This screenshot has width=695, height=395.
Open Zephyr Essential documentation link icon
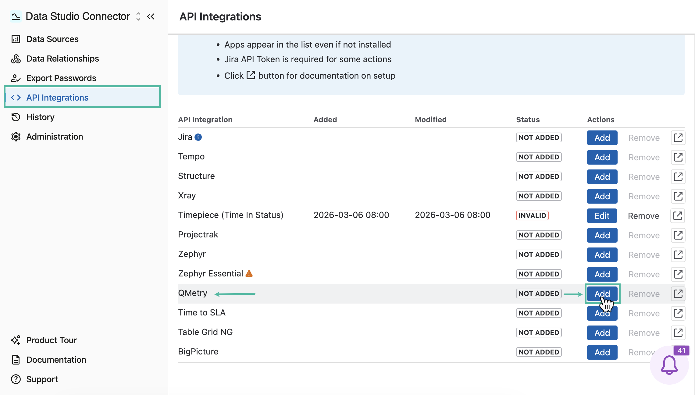[x=678, y=274]
